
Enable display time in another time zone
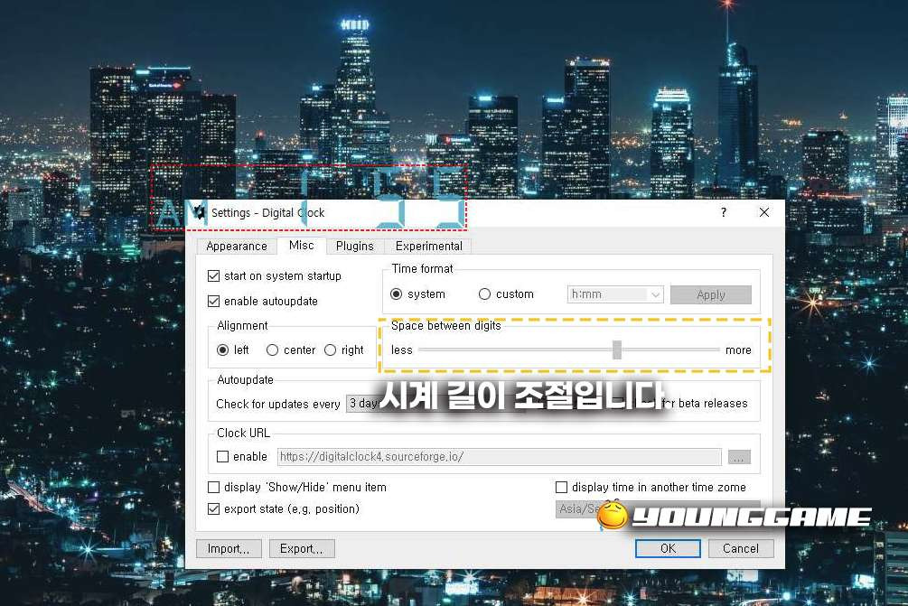tap(561, 487)
